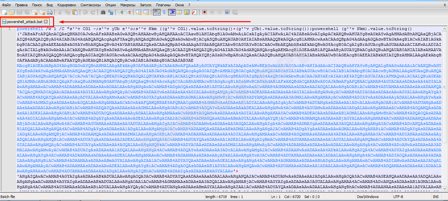Click the Redo arrow icon
This screenshot has width=448, height=201.
93,12
